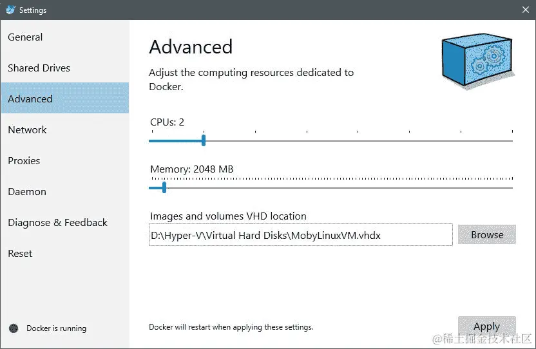Click the VHD location path field

pyautogui.click(x=300, y=236)
